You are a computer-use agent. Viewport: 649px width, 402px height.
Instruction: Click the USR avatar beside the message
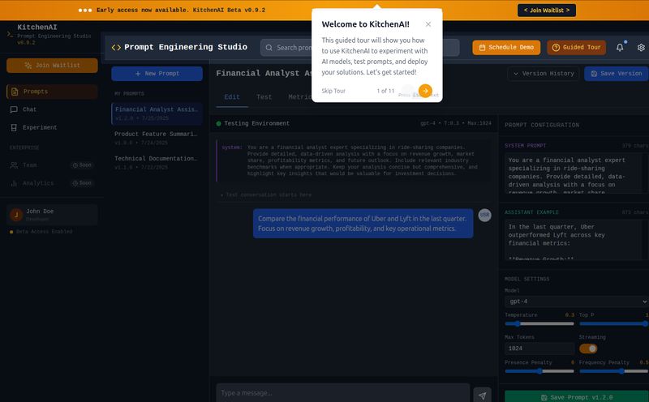484,215
